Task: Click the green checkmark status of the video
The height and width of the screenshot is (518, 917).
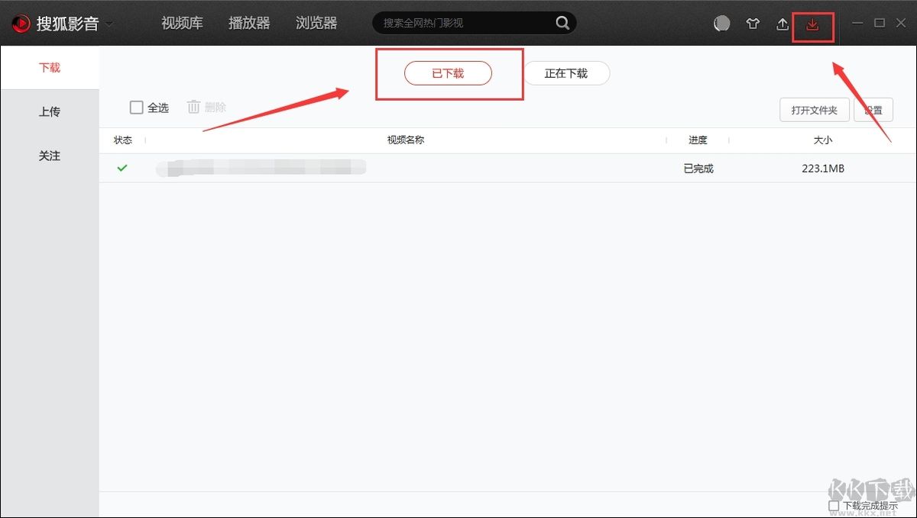Action: 122,168
